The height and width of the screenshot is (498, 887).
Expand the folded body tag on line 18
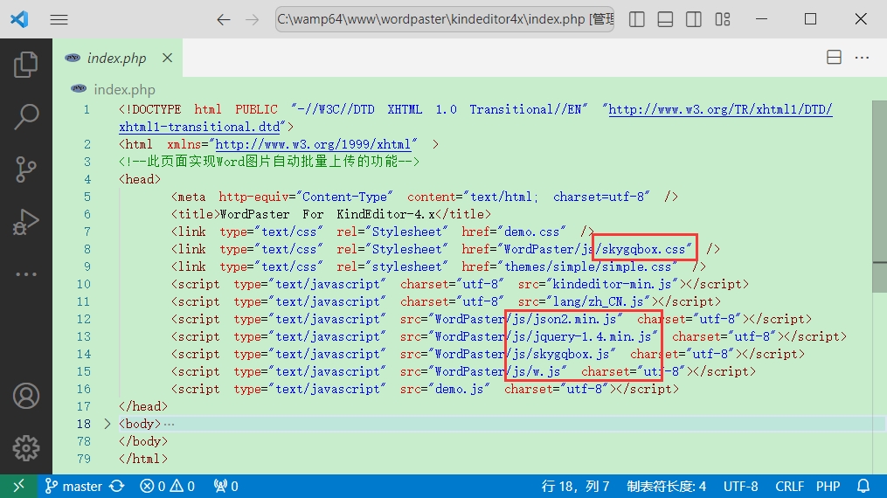(x=107, y=424)
